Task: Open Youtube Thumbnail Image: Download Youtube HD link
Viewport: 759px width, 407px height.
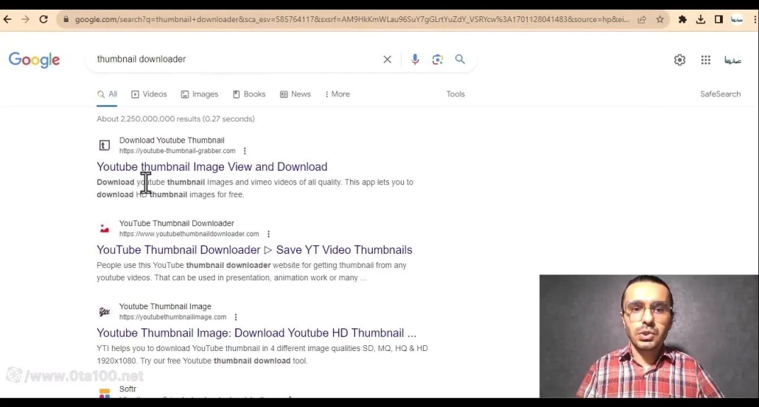Action: pyautogui.click(x=256, y=333)
